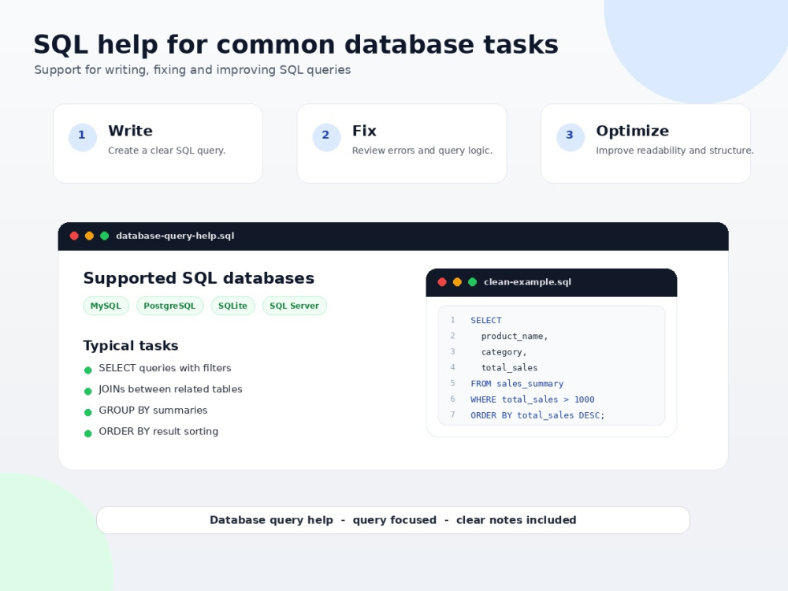Click 'Database query help' in footer banner
Viewport: 788px width, 591px height.
271,520
